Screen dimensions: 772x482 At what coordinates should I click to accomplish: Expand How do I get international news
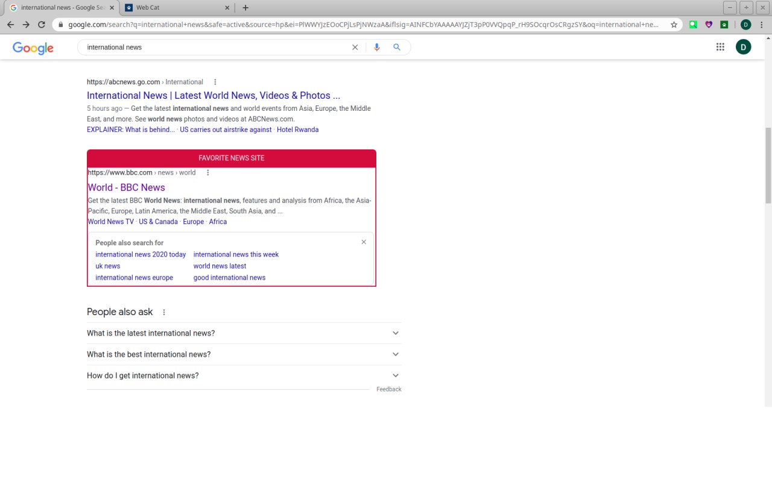click(x=244, y=375)
